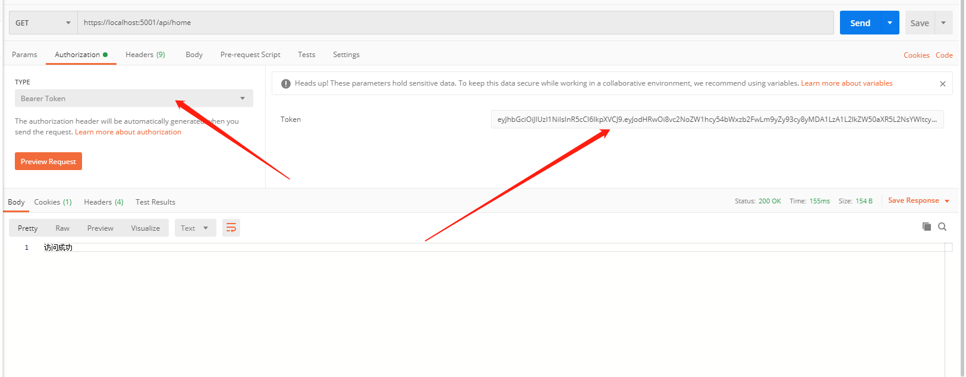Click the orange Preview Request button
966x377 pixels.
[x=48, y=161]
